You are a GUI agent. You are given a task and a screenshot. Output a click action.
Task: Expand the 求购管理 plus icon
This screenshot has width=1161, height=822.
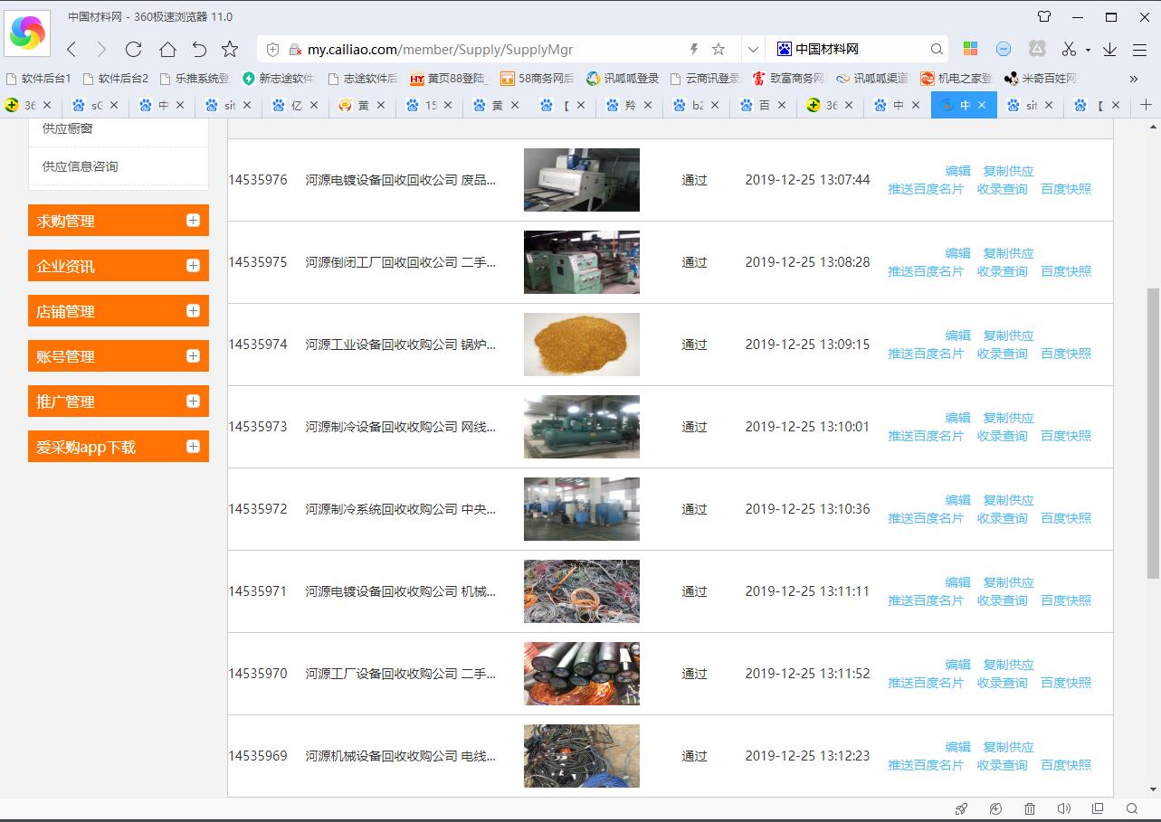[x=193, y=220]
